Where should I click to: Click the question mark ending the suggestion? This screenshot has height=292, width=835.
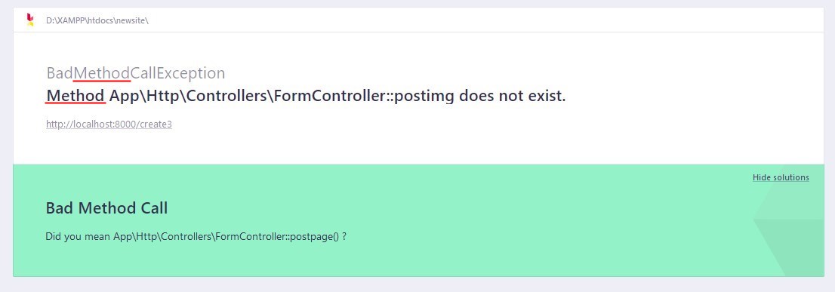(344, 237)
